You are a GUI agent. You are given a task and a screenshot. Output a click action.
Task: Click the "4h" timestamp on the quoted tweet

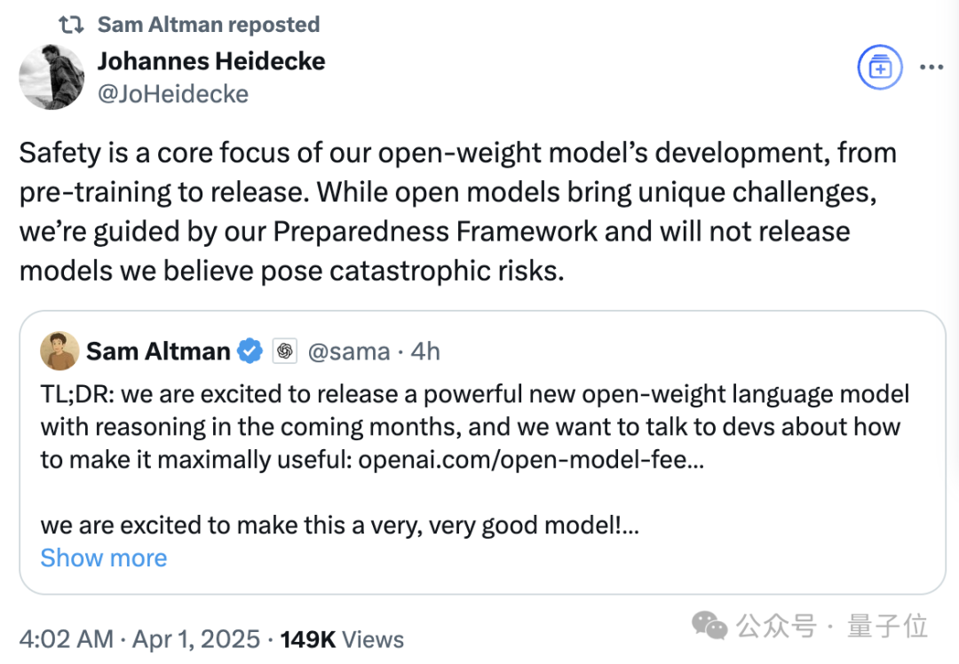pyautogui.click(x=425, y=352)
